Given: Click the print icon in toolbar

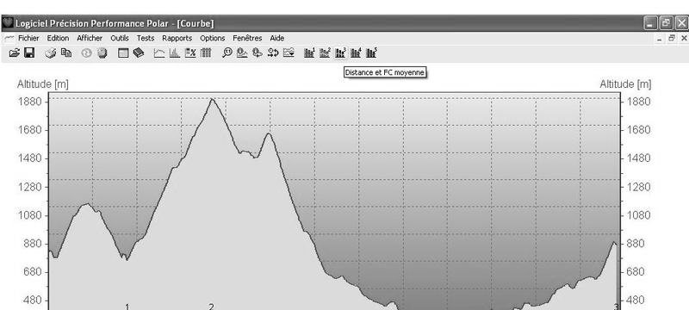Looking at the screenshot, I should click(51, 53).
